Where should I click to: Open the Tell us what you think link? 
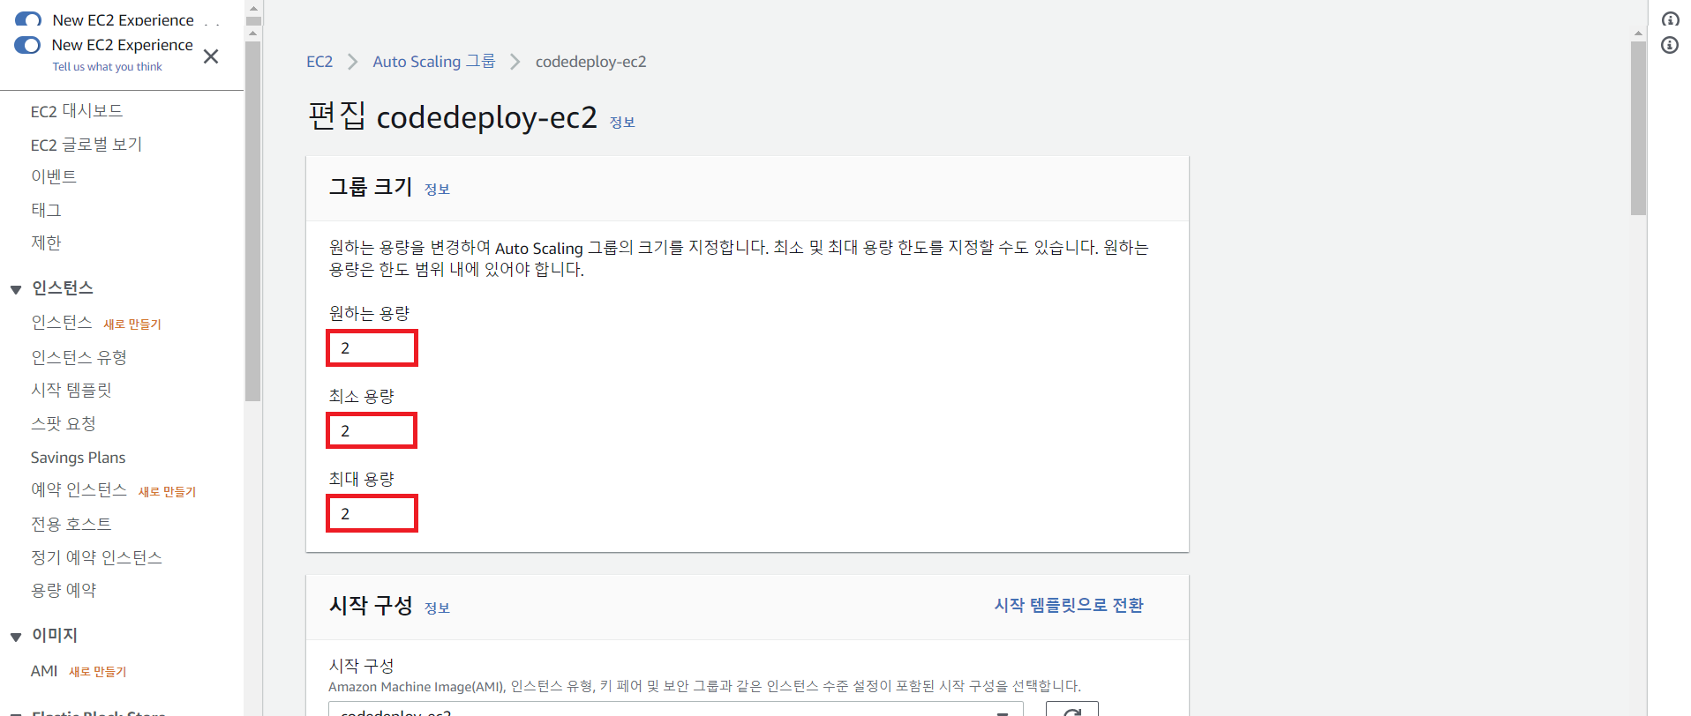[x=107, y=67]
